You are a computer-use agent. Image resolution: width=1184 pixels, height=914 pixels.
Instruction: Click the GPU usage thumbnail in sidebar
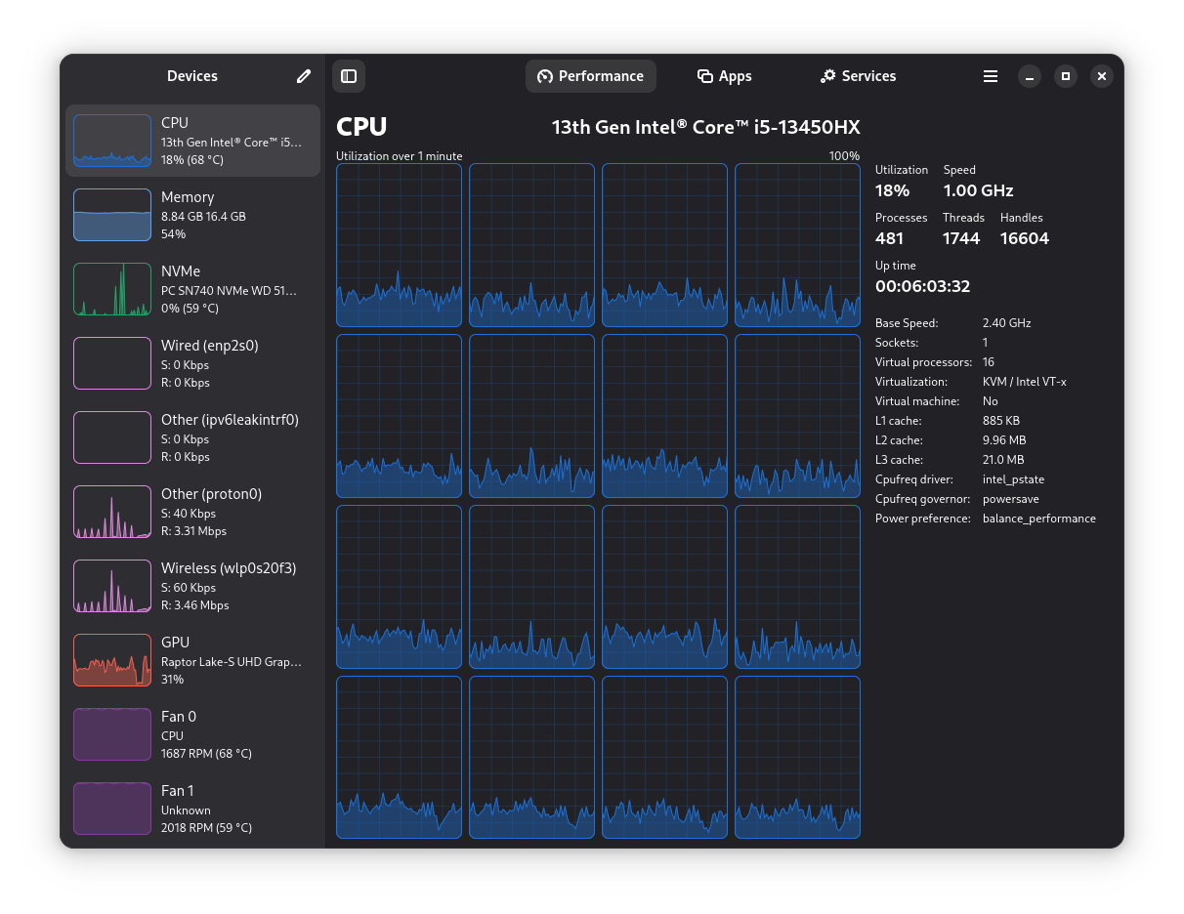pyautogui.click(x=111, y=660)
